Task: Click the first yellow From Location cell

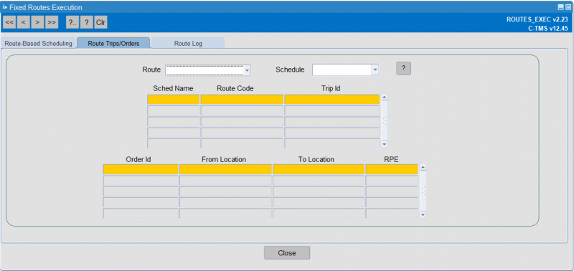Action: pyautogui.click(x=225, y=169)
